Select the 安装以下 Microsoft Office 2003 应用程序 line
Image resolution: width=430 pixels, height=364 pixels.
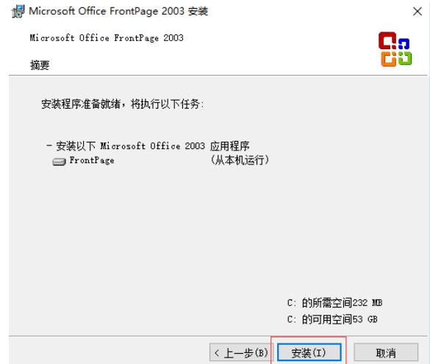coord(153,146)
